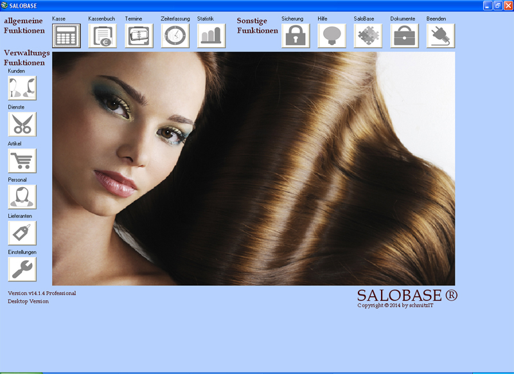Open Dienste scissors icon
The height and width of the screenshot is (374, 514).
coord(22,125)
